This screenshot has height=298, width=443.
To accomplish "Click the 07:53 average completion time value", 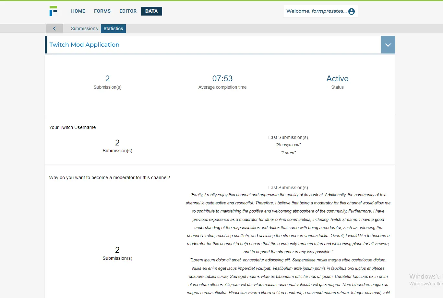I will pos(222,78).
